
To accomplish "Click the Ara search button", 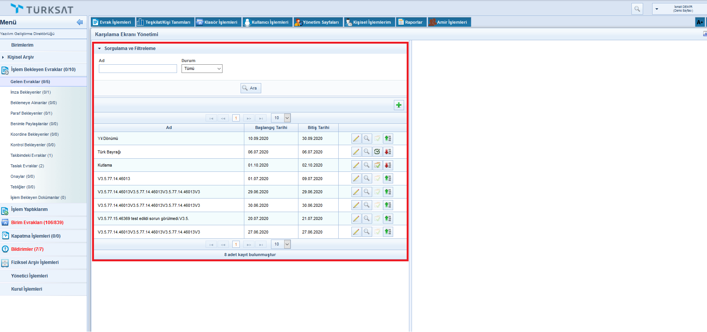I will pos(250,88).
